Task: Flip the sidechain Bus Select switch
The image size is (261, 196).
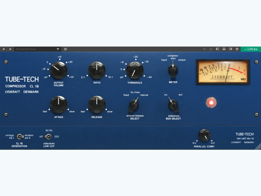Action: [x=173, y=105]
